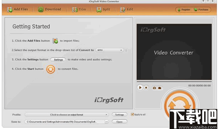218x129 pixels.
Task: Click the Video Converter preview screen
Action: click(x=174, y=52)
